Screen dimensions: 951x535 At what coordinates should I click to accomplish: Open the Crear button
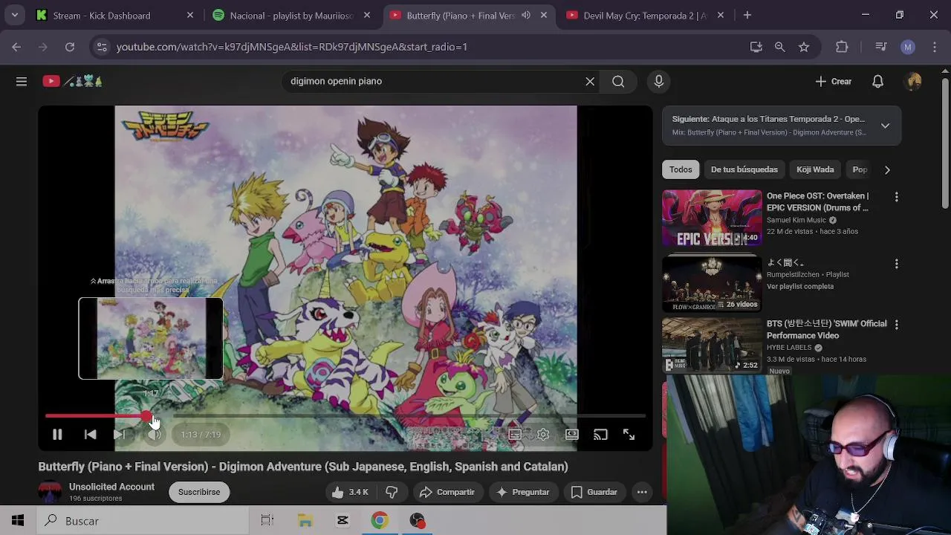coord(833,81)
